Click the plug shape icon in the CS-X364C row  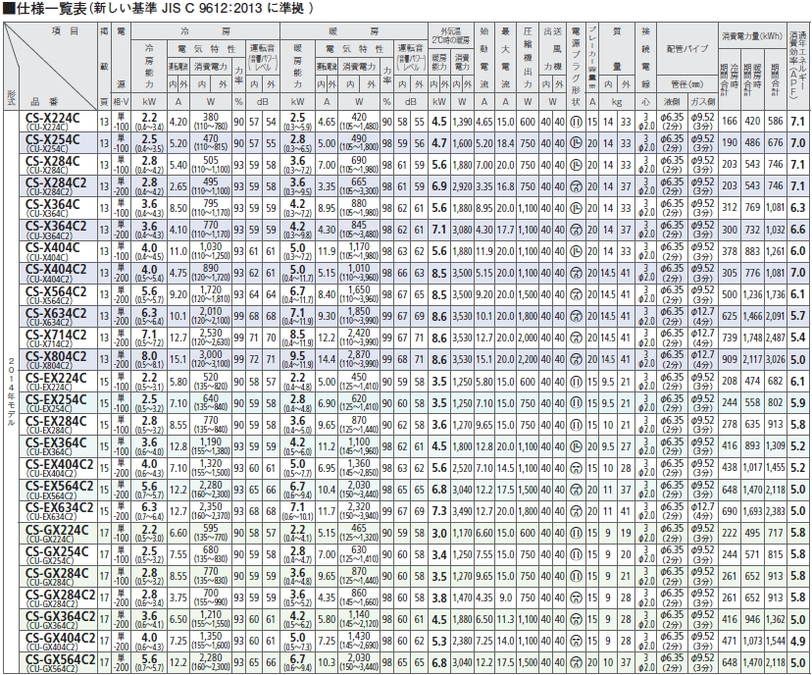point(576,208)
